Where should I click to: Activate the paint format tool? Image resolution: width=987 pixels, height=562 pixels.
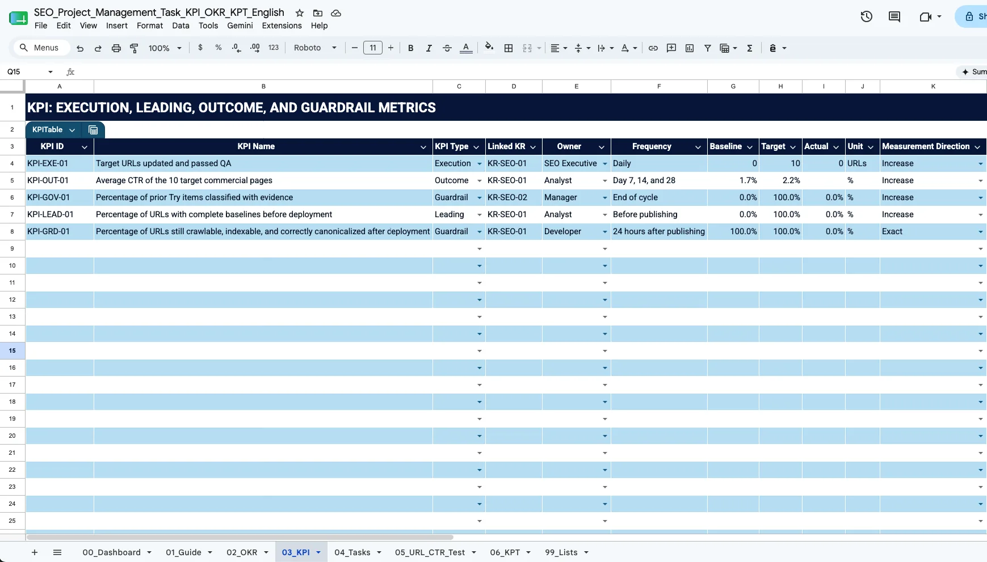[x=135, y=48]
